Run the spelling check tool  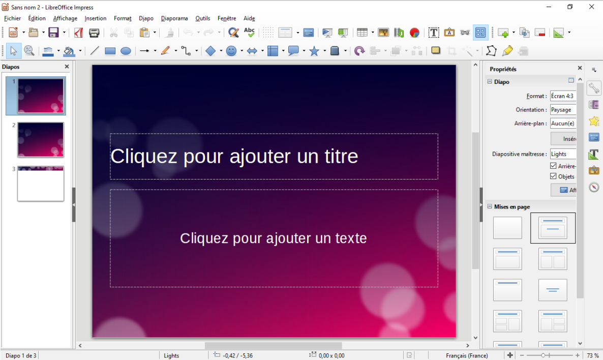coord(249,33)
